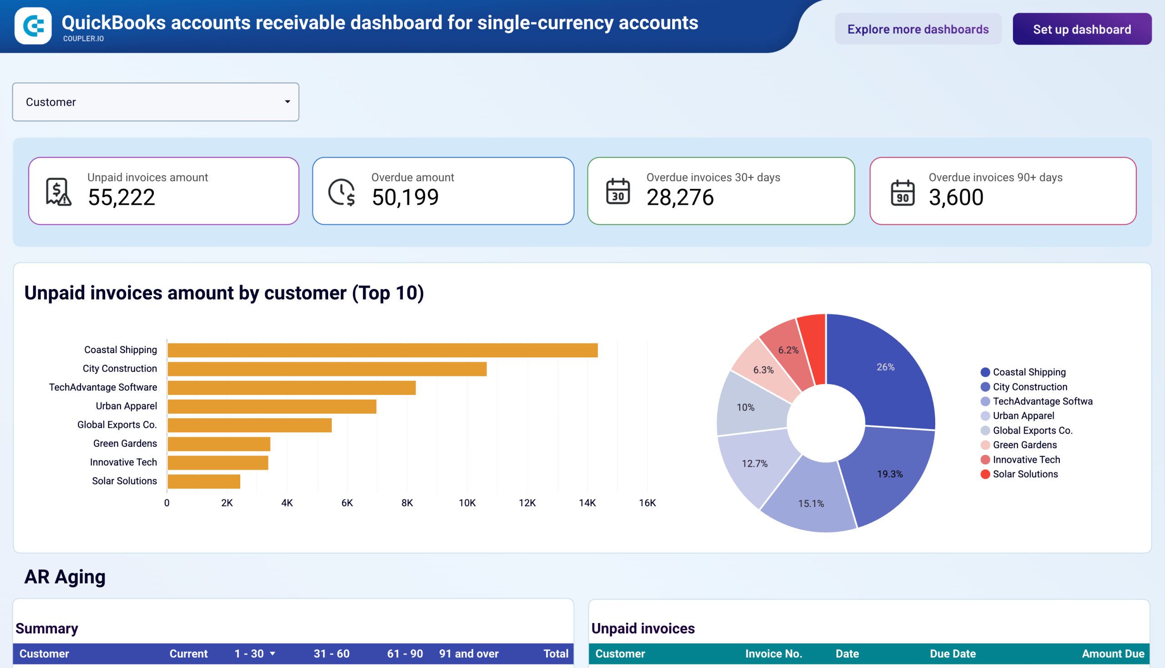Click "Set up dashboard"

[x=1082, y=29]
